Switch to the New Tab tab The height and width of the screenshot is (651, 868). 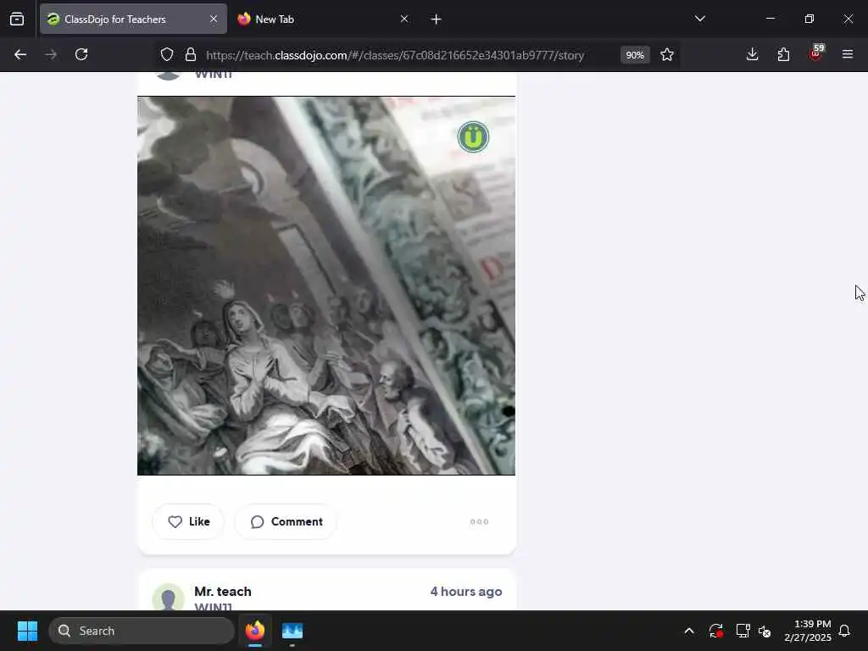(x=323, y=19)
